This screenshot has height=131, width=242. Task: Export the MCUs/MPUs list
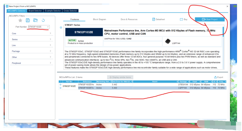(219, 77)
